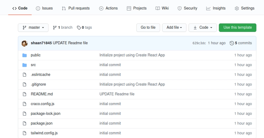
Task: Click the Wiki book icon
Action: pos(158,9)
